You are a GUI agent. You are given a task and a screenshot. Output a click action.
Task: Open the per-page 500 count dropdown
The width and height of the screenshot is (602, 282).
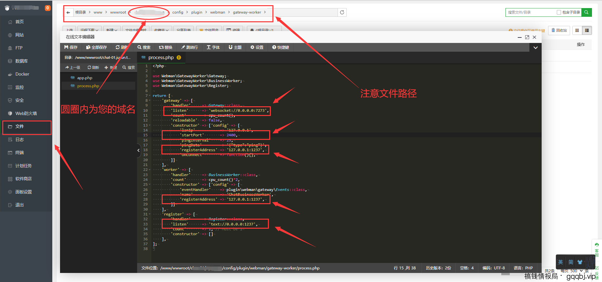576,271
